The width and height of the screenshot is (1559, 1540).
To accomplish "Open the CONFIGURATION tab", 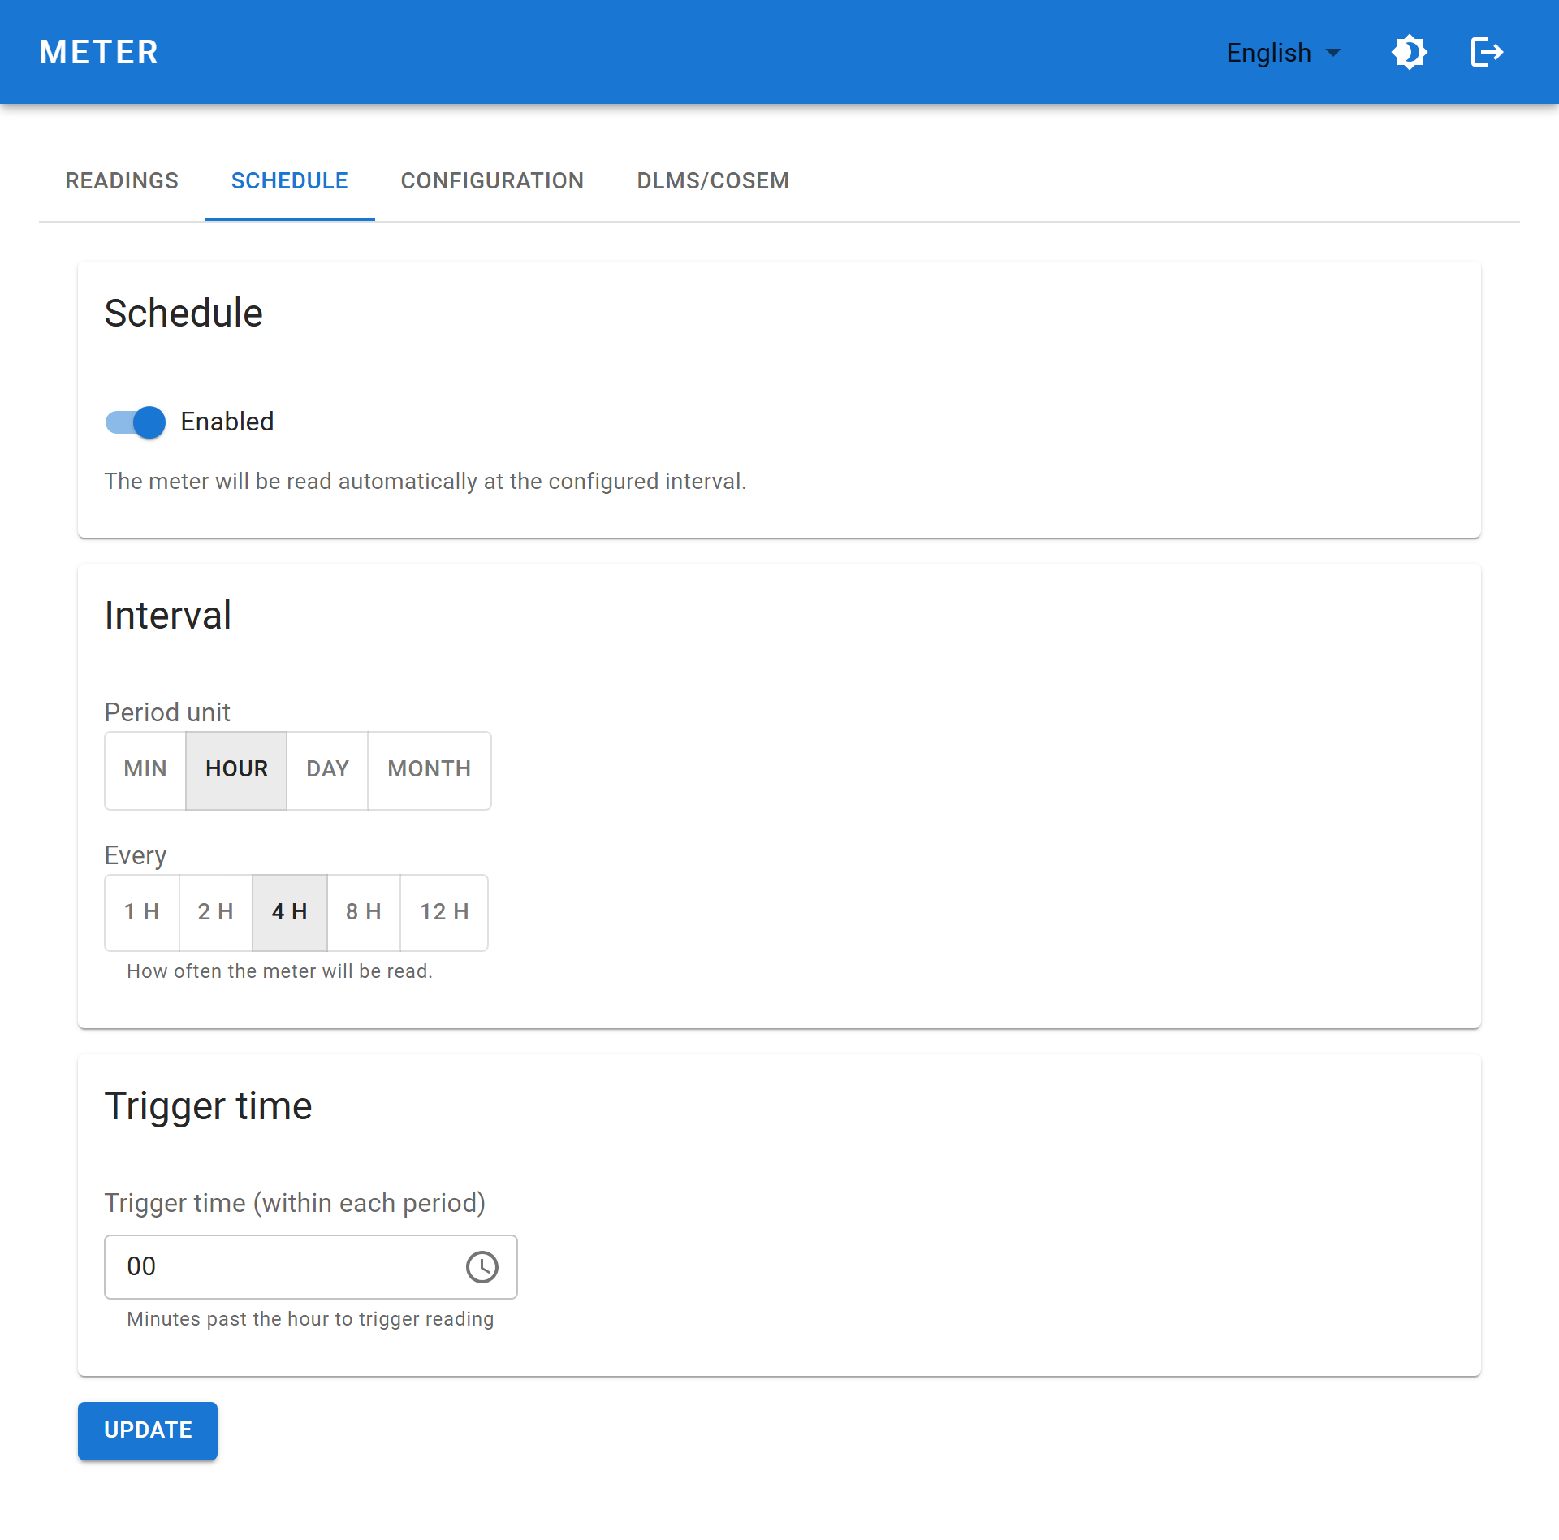I will coord(493,180).
